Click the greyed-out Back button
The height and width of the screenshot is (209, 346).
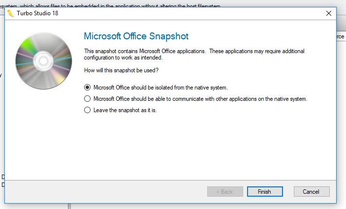225,192
